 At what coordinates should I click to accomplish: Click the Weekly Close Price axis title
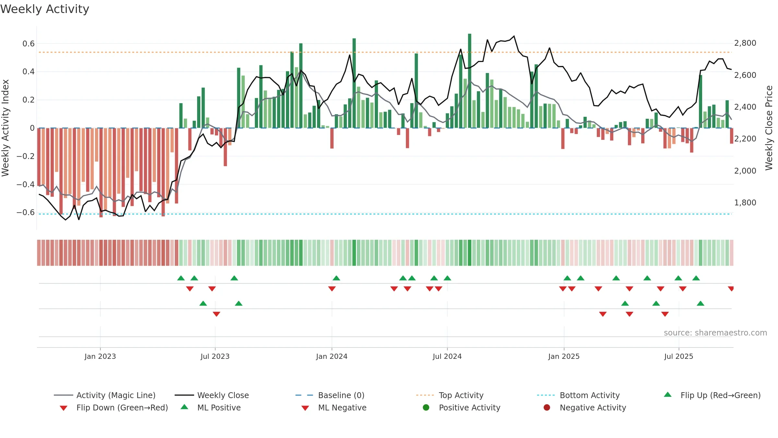(769, 128)
